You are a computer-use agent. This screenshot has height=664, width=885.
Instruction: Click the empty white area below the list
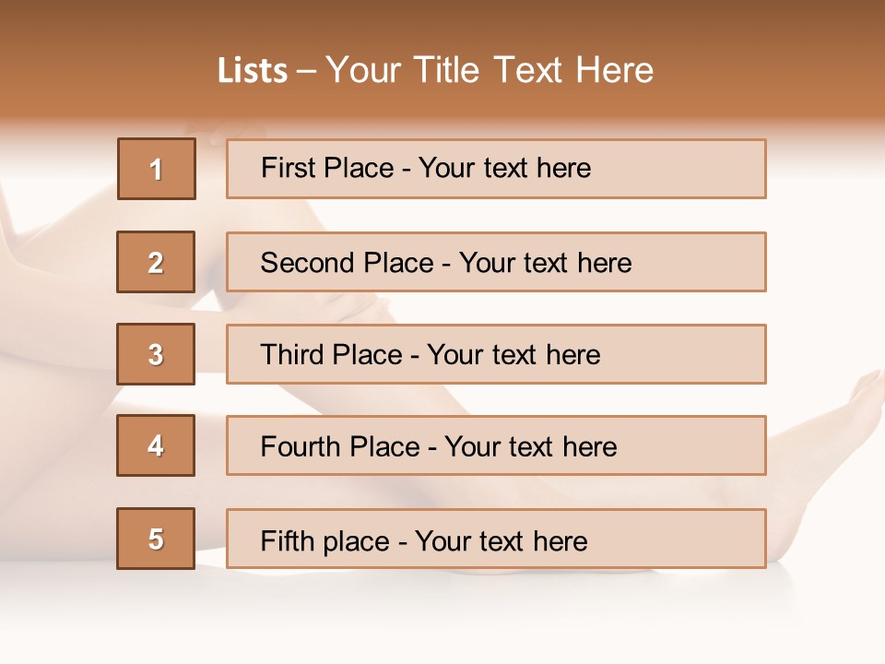442,618
